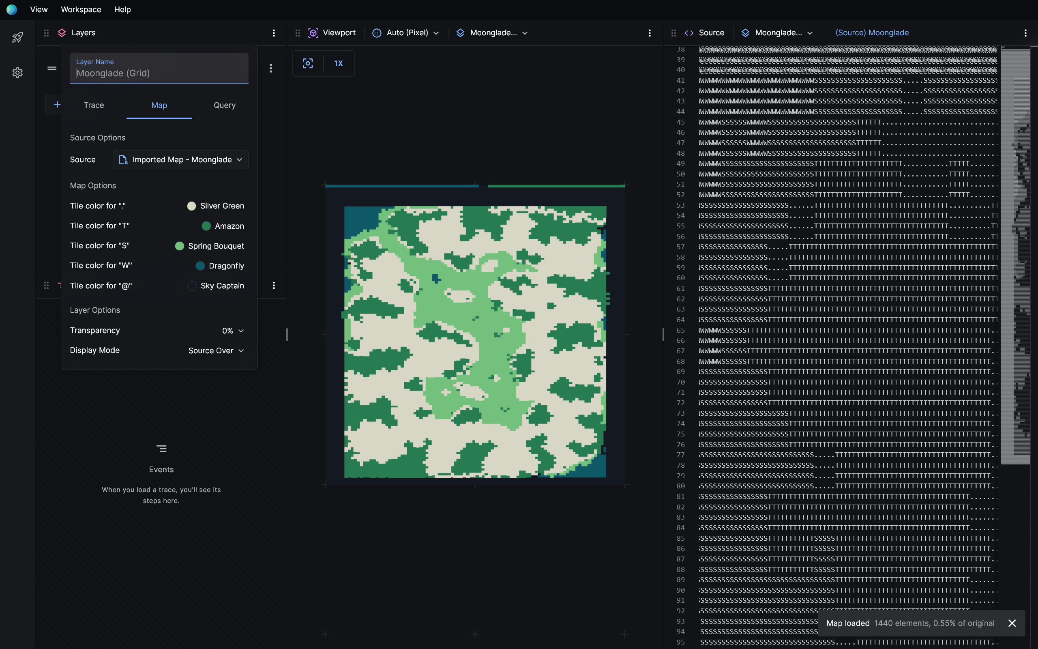Click the imported map file icon in Source dropdown
The height and width of the screenshot is (649, 1038).
(x=123, y=160)
